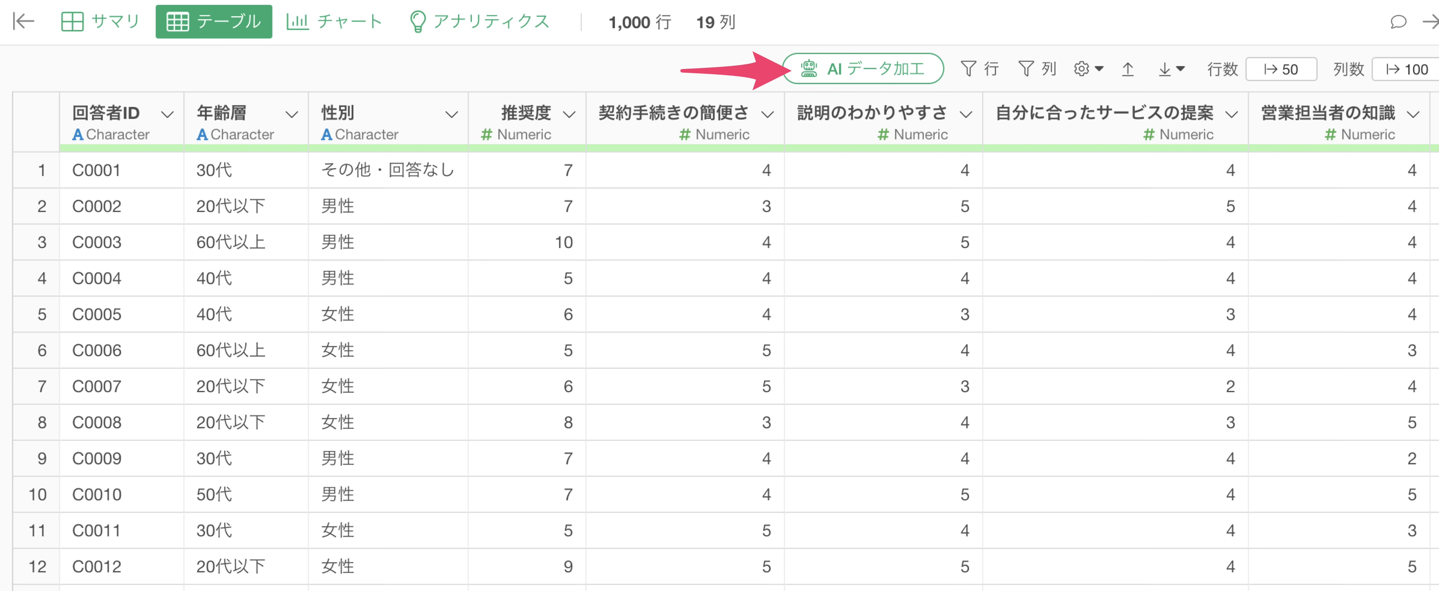The height and width of the screenshot is (591, 1439).
Task: Expand the 回答者ID column menu
Action: click(166, 114)
